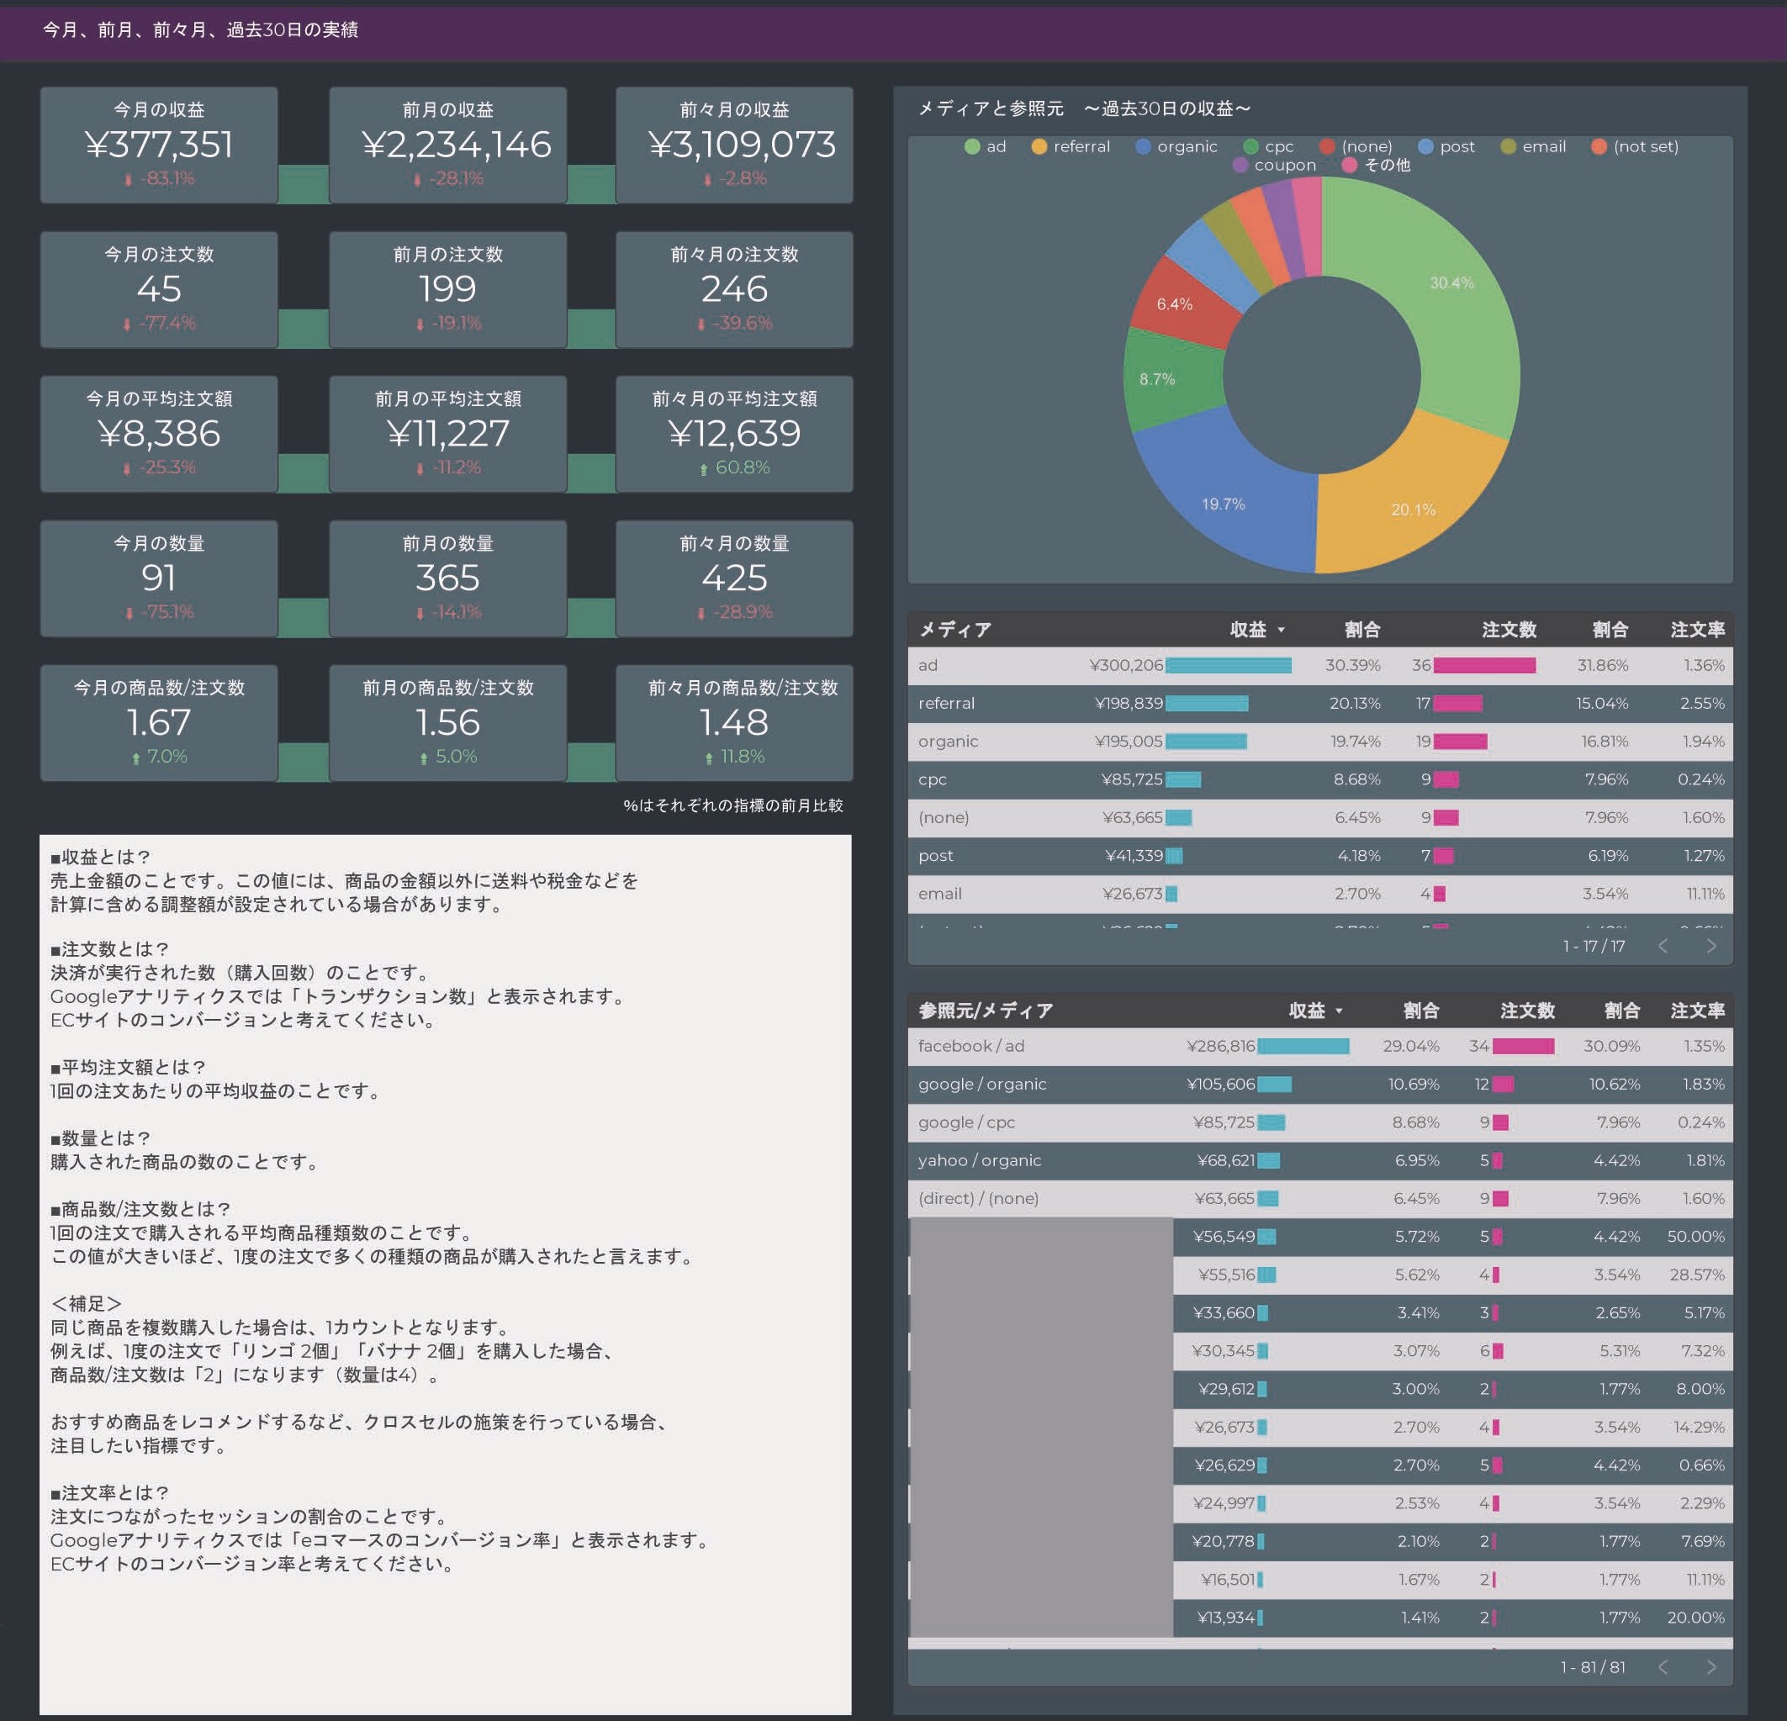This screenshot has height=1721, width=1787.
Task: Sort メディア table by 注文率 header
Action: point(1697,630)
